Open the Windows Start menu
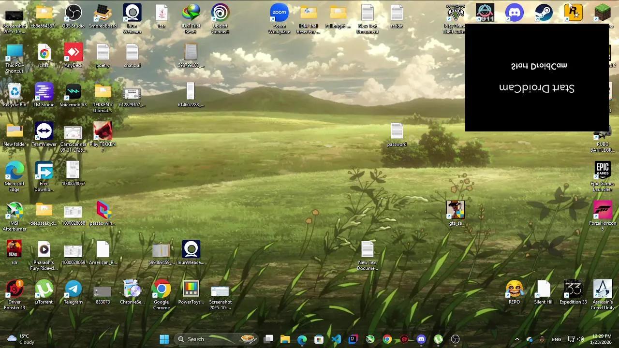Image resolution: width=619 pixels, height=348 pixels. (x=164, y=339)
